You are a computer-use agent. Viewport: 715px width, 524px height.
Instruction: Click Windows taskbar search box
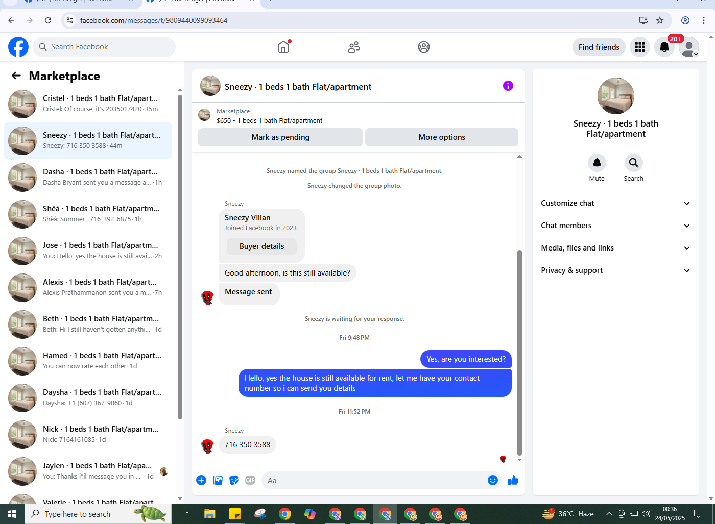tap(98, 514)
